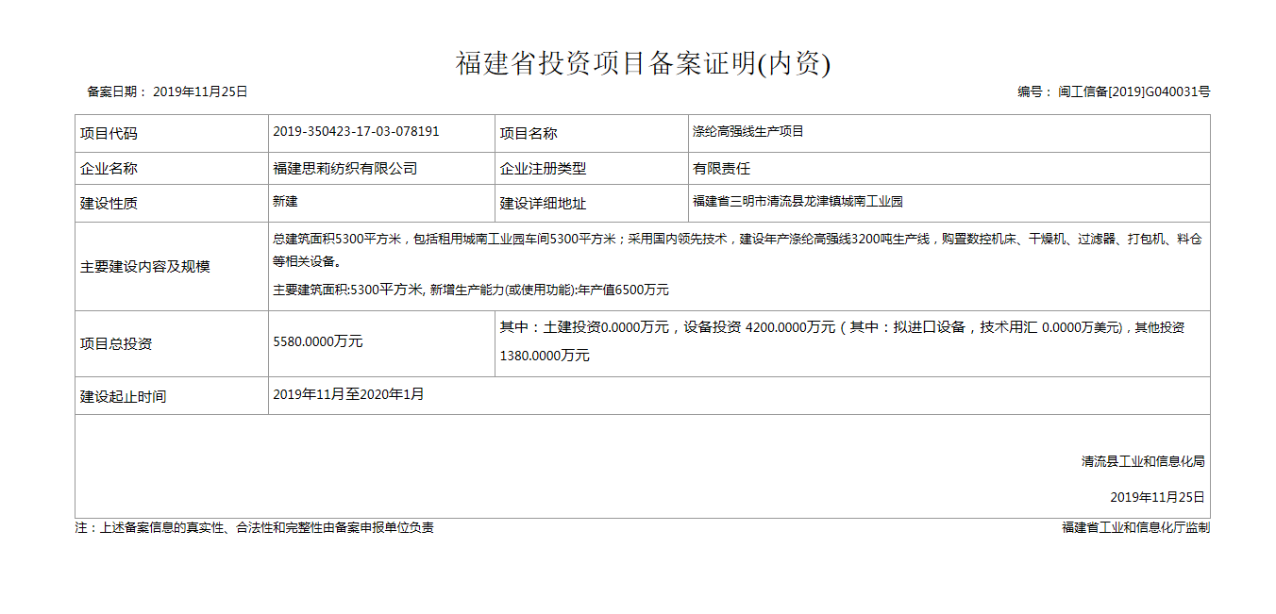1276x614 pixels.
Task: Select total investment 5580.0000万元
Action: pos(317,341)
